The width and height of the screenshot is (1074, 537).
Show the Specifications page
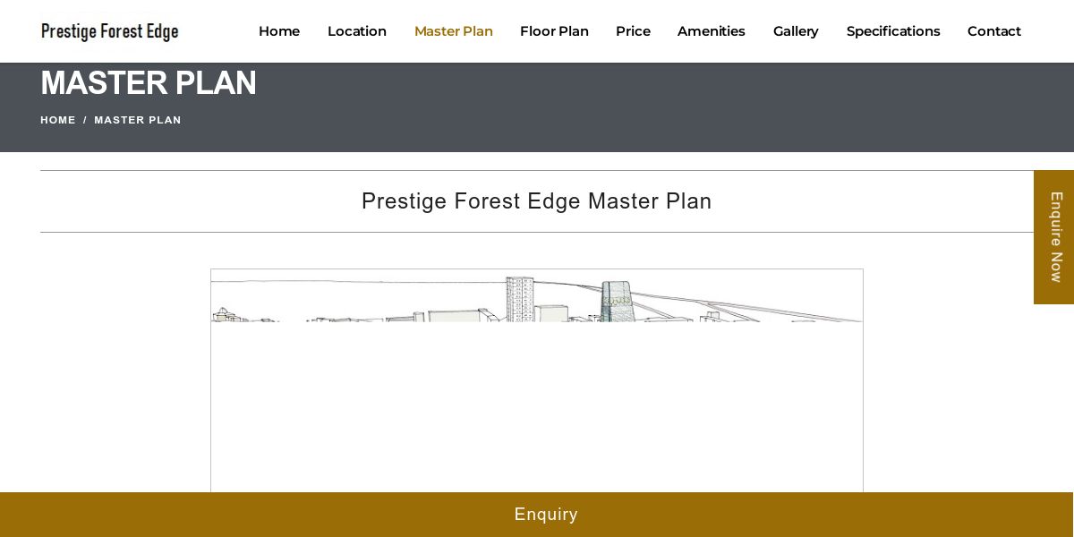[893, 31]
